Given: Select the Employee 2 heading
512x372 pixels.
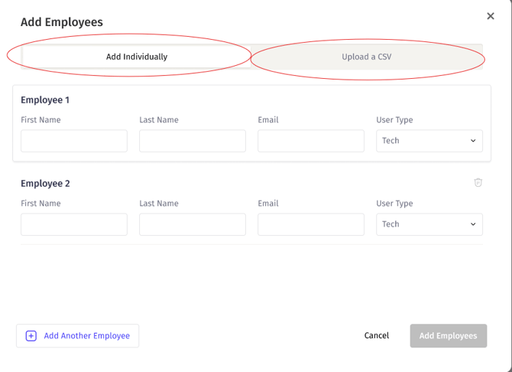Looking at the screenshot, I should click(x=45, y=184).
